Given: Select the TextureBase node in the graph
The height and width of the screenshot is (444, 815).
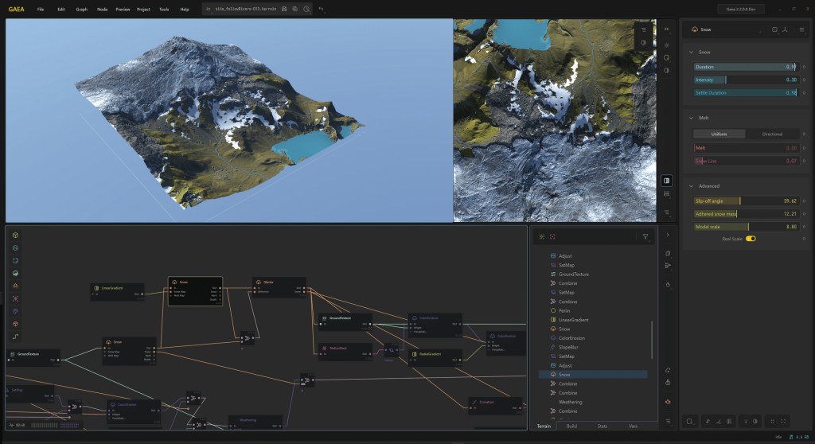Looking at the screenshot, I should (x=345, y=352).
